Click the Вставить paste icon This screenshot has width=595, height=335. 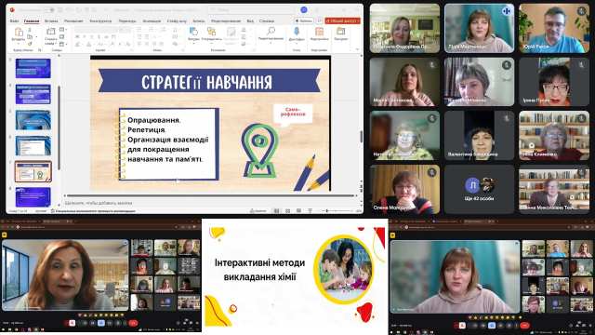[x=19, y=34]
